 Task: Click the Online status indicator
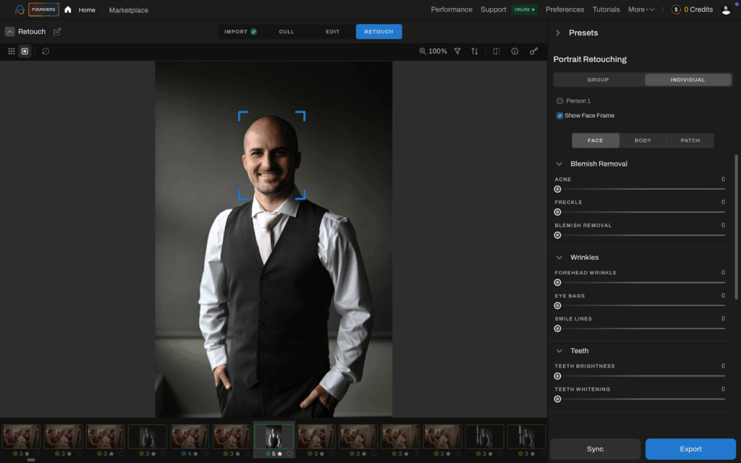pyautogui.click(x=524, y=9)
